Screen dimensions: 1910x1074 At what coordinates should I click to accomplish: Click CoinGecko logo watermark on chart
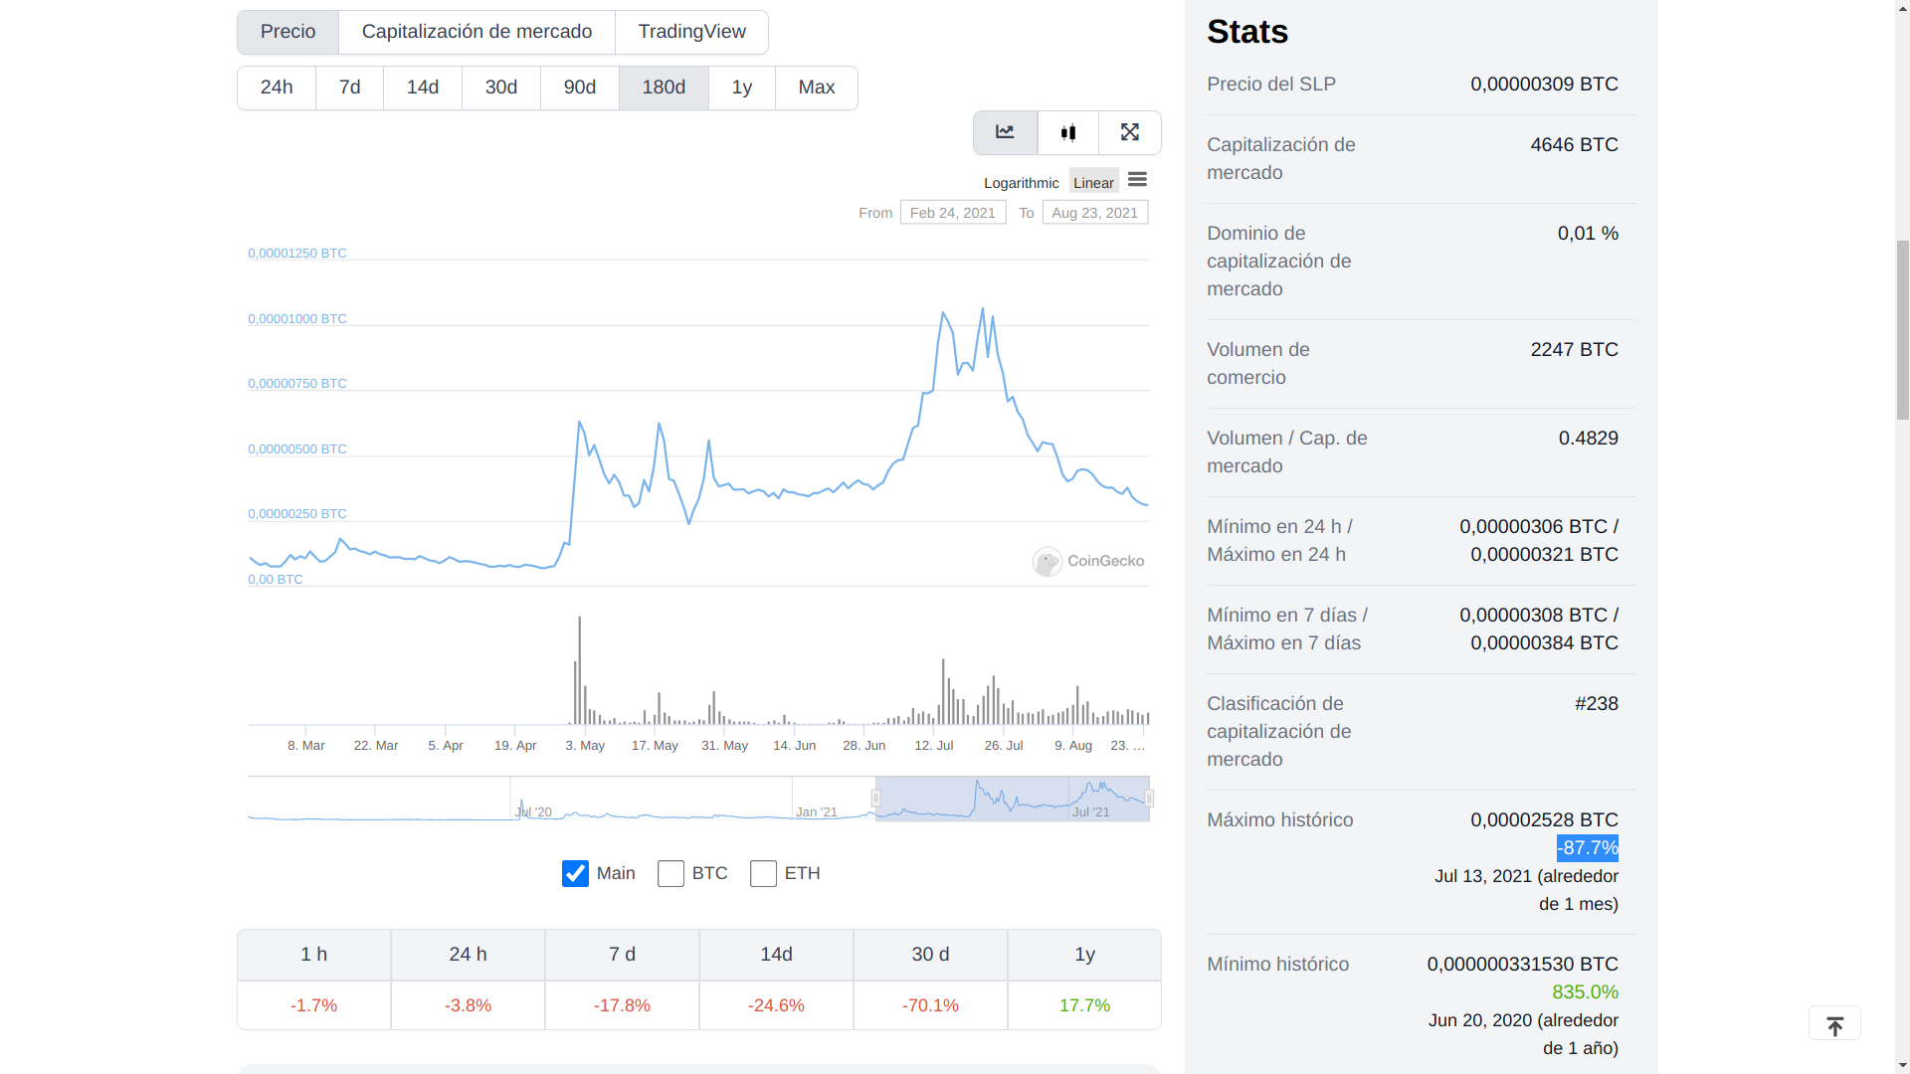pos(1088,562)
